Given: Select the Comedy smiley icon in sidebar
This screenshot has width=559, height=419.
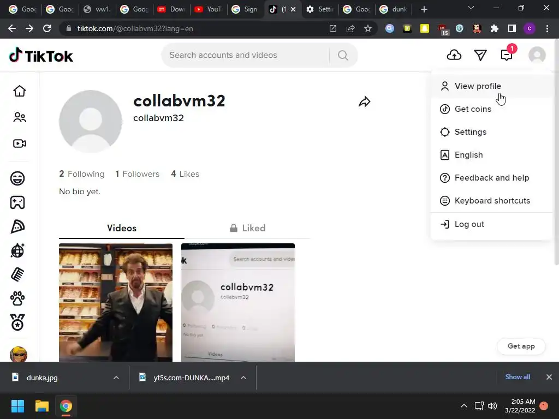Looking at the screenshot, I should [x=17, y=178].
